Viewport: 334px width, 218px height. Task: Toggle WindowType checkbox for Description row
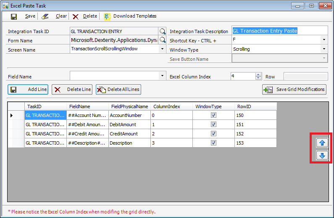pos(213,143)
